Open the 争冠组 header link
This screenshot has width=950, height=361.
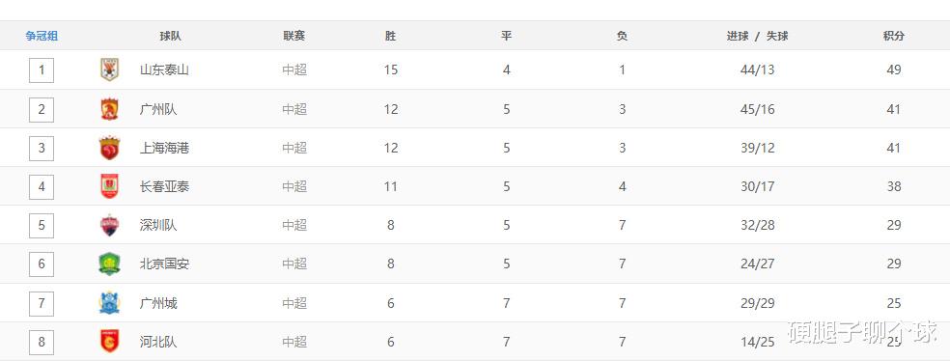42,36
